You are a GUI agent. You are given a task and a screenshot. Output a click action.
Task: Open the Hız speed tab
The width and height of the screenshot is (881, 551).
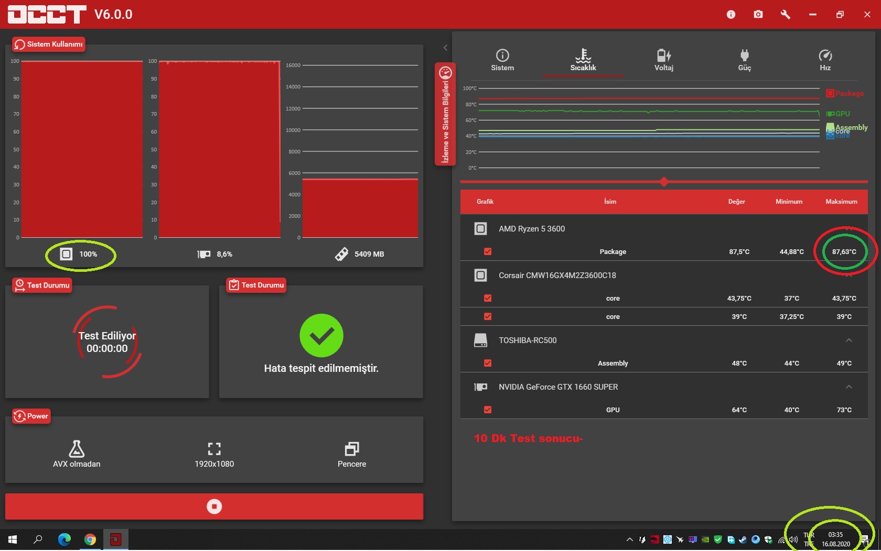click(825, 60)
